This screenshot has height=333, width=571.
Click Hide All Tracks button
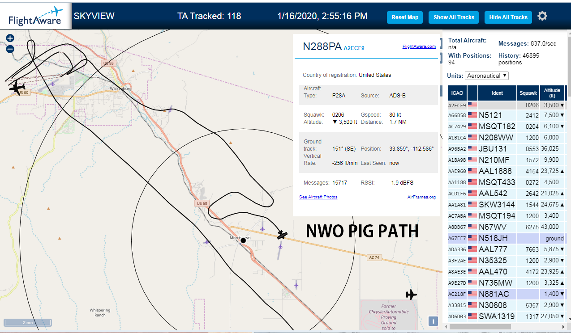508,17
